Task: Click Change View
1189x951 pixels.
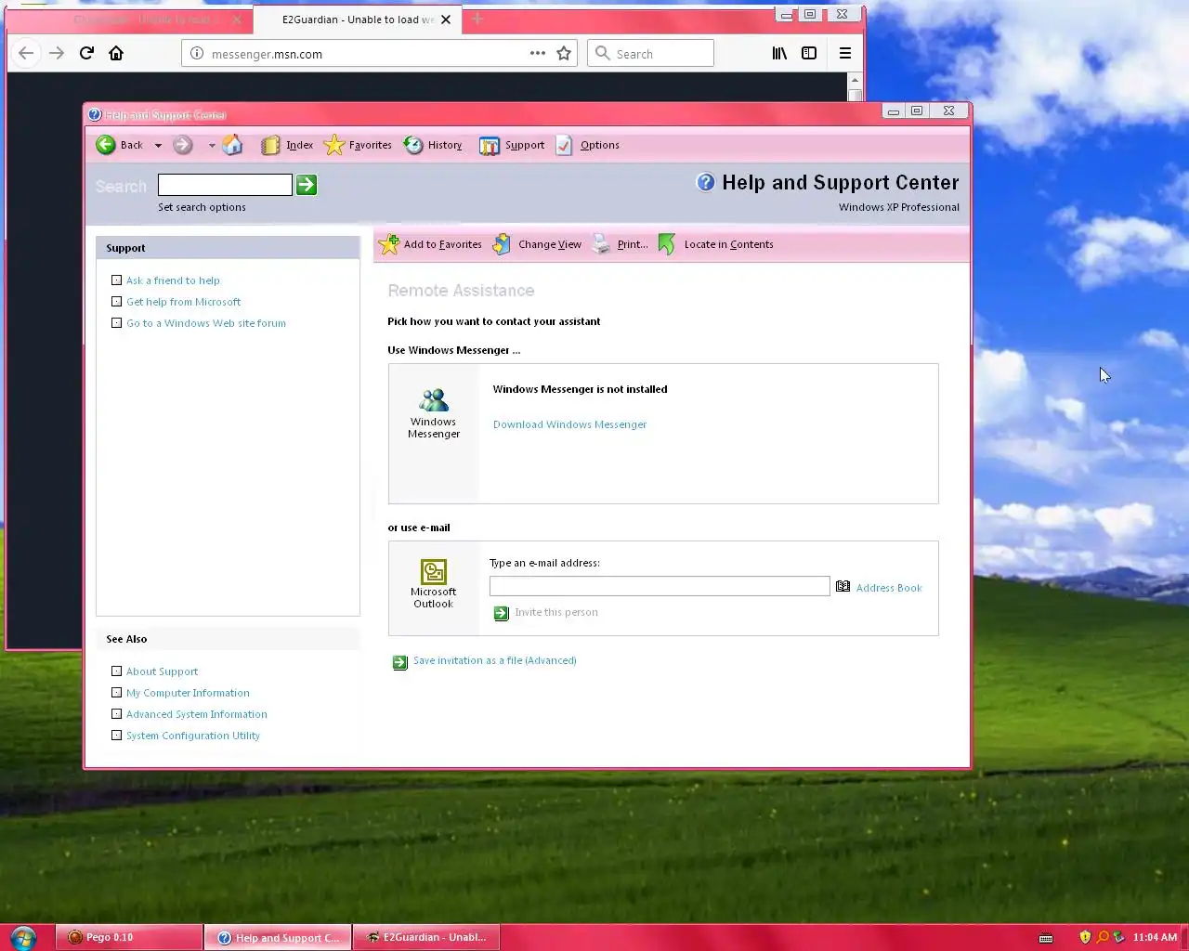Action: (537, 244)
